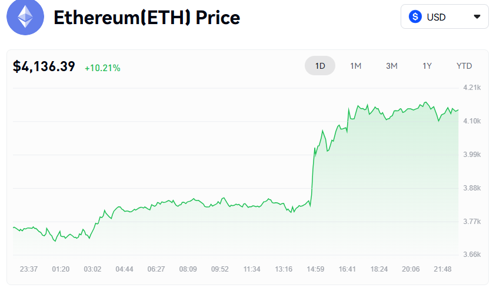Click the 23:37 time axis label
The image size is (493, 291).
tap(29, 269)
